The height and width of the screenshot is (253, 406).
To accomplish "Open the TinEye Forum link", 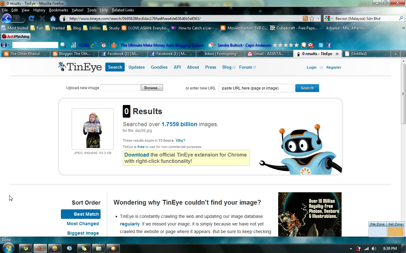I will pyautogui.click(x=247, y=67).
